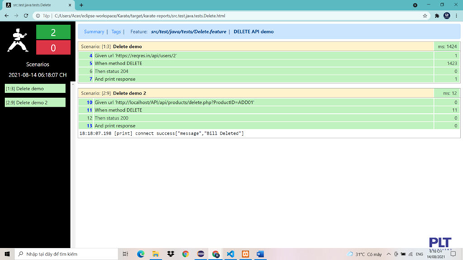Jump to [2:9] Delete demo 2 in sidebar
Viewport: 463px width, 260px height.
coord(35,102)
